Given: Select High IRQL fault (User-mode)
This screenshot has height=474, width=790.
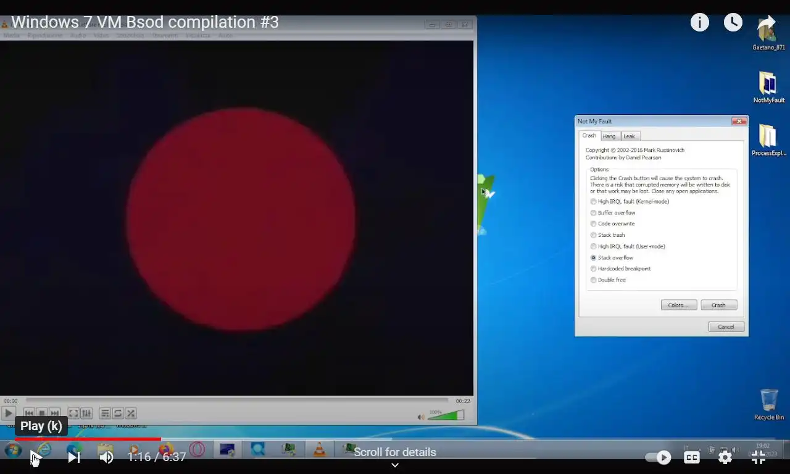Looking at the screenshot, I should (x=628, y=246).
